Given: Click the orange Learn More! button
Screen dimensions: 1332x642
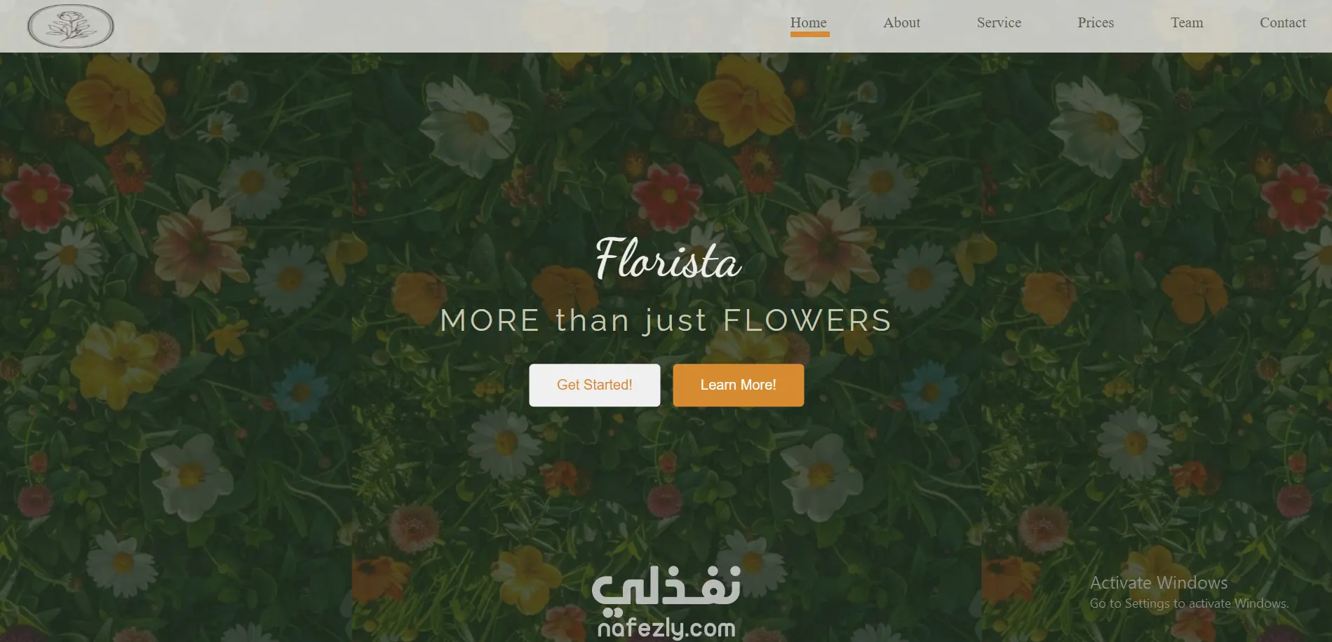Looking at the screenshot, I should [739, 385].
